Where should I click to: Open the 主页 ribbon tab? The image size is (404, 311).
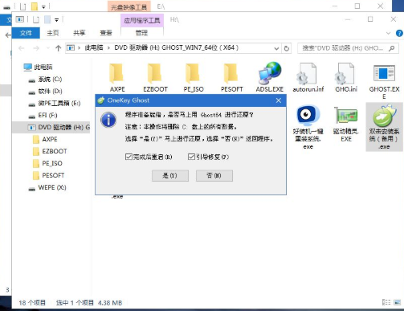(53, 33)
